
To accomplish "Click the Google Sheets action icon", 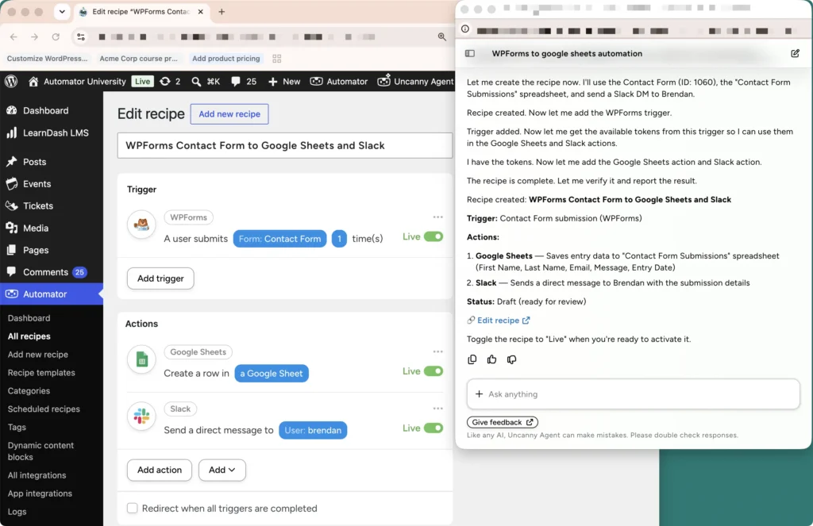I will pos(141,359).
